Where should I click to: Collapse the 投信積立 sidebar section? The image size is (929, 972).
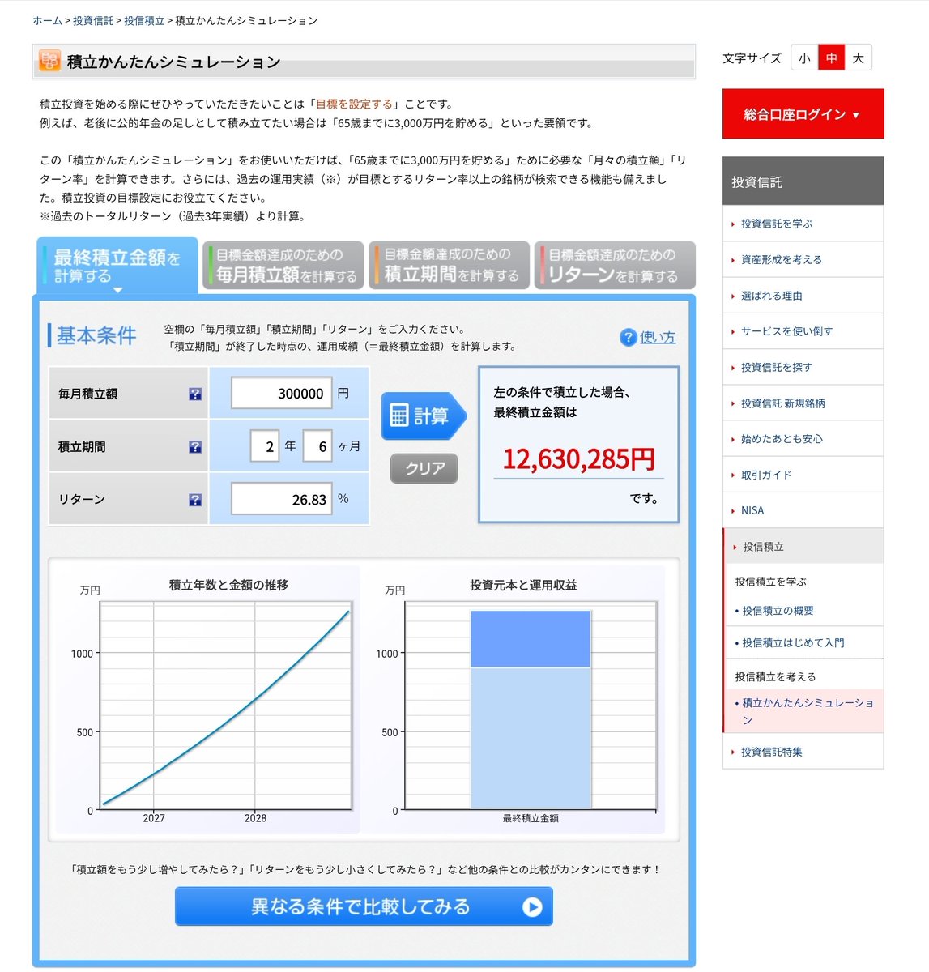coord(803,546)
